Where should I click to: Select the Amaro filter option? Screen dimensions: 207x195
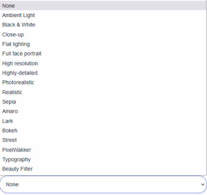pos(103,111)
